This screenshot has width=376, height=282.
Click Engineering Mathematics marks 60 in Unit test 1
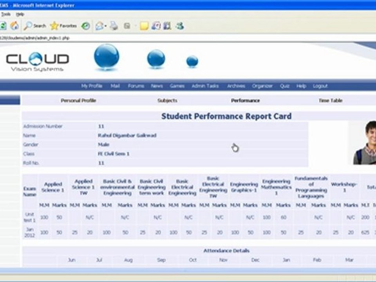pos(284,217)
